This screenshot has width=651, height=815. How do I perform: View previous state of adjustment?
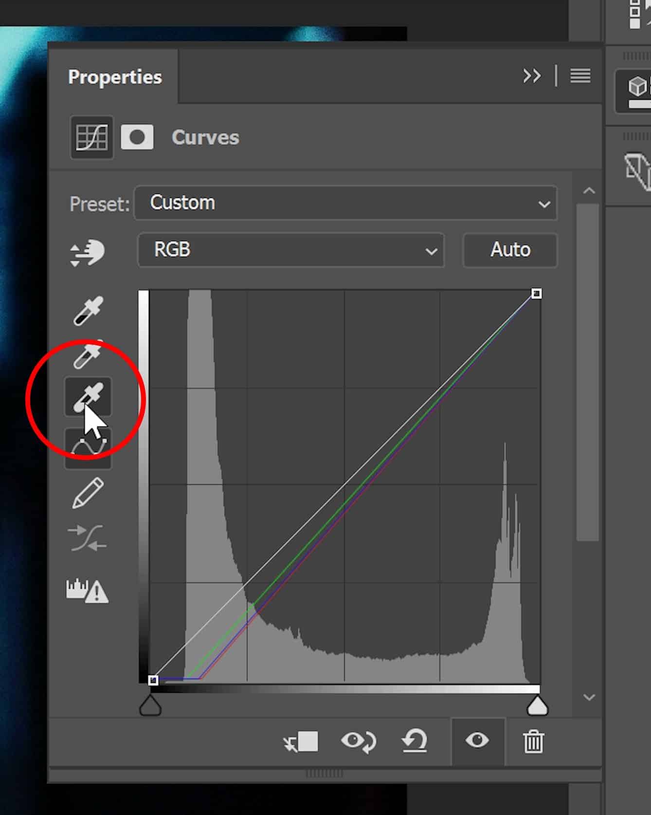pyautogui.click(x=359, y=741)
